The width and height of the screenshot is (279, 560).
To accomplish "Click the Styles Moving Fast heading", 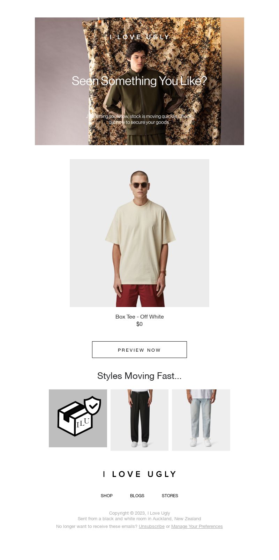I will (x=139, y=376).
